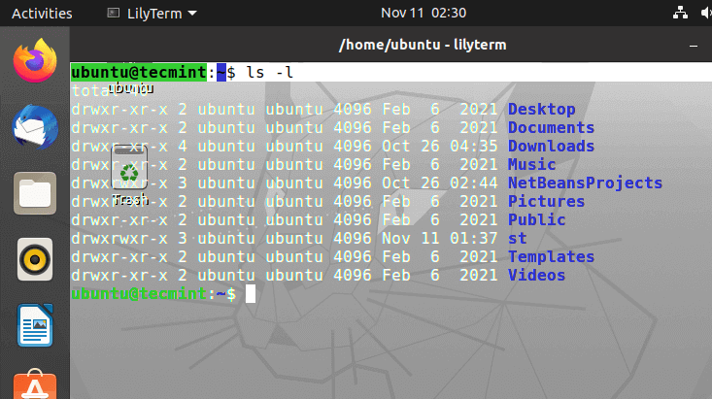Click the 'NetBeansProjects' directory name

(585, 183)
